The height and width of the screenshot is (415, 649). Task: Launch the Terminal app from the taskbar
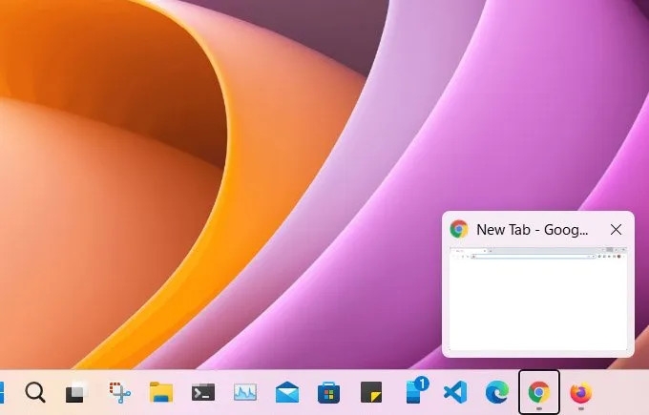click(202, 392)
